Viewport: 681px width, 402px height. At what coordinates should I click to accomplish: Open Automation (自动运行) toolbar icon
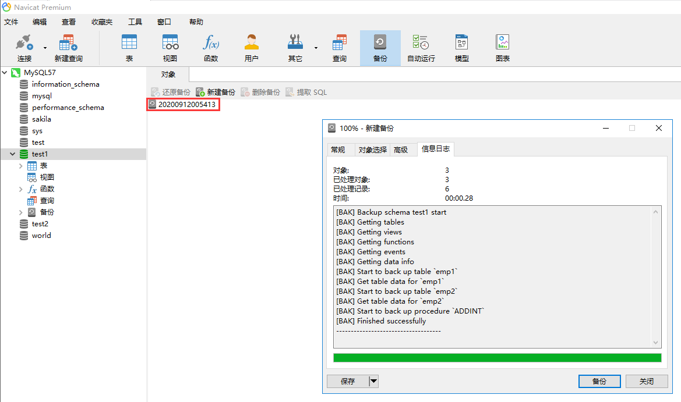pyautogui.click(x=421, y=48)
